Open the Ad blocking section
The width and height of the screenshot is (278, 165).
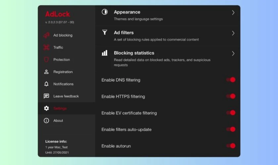pyautogui.click(x=63, y=35)
